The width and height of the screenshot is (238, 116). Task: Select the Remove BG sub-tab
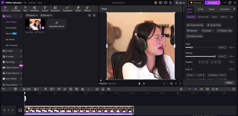click(203, 17)
